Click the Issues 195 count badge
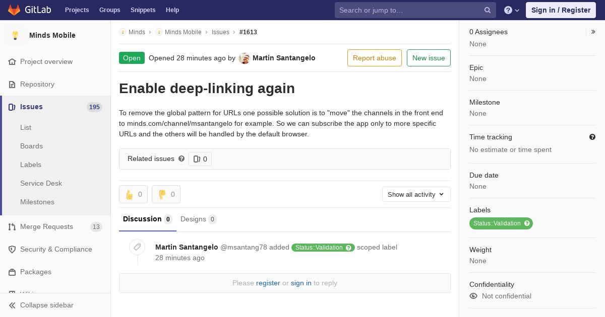This screenshot has height=317, width=605. tap(94, 107)
